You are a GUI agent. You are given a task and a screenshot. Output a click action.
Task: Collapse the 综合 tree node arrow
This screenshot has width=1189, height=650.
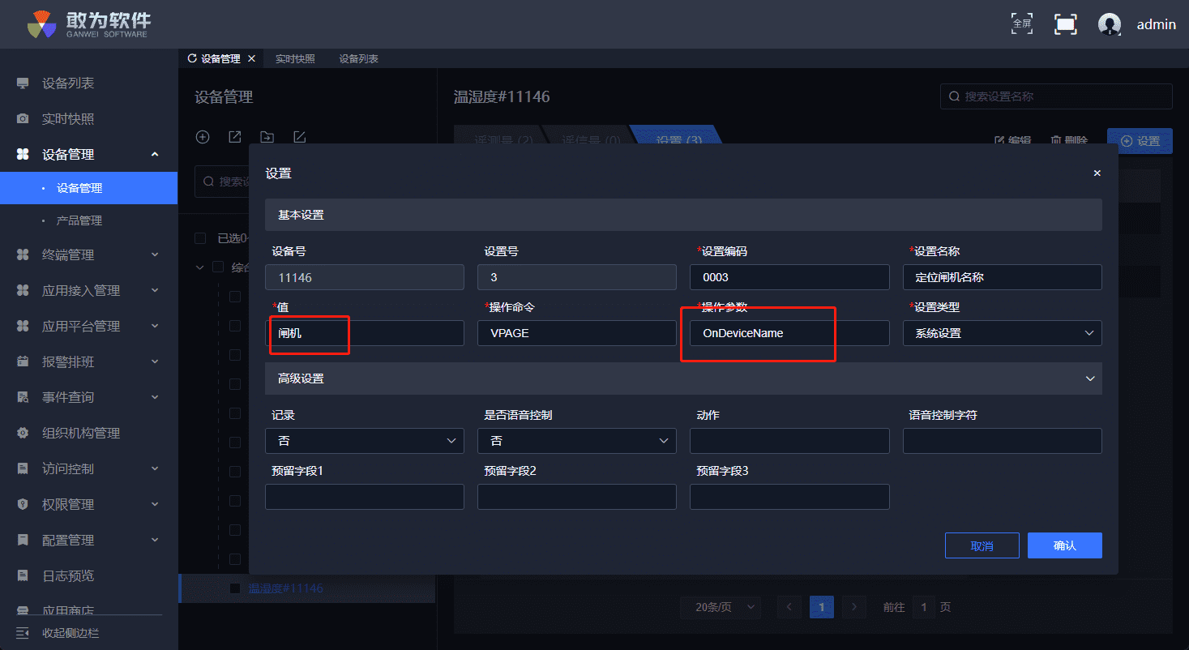click(200, 267)
